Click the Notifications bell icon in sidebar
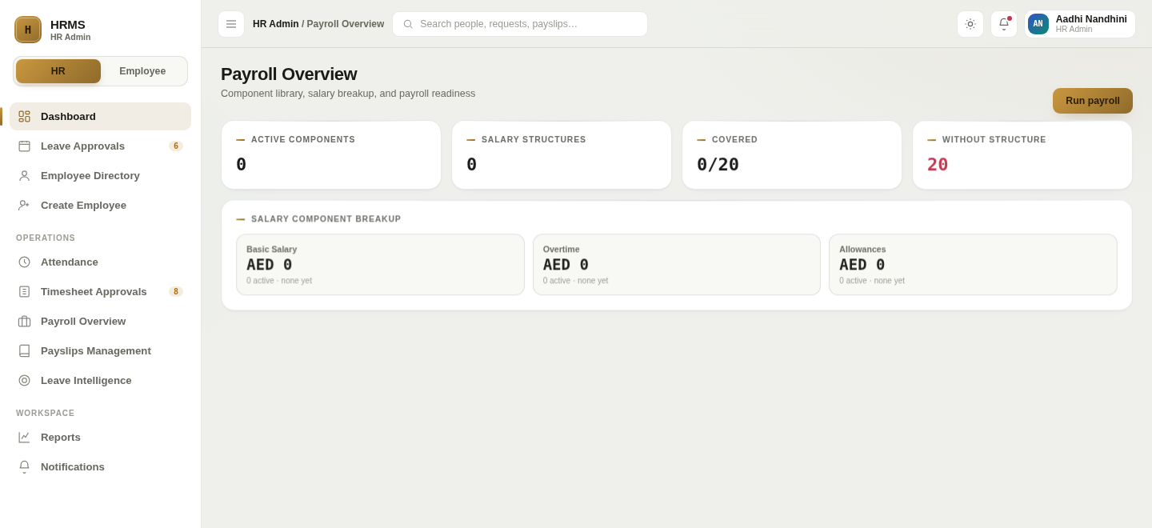This screenshot has width=1152, height=528. tap(24, 467)
